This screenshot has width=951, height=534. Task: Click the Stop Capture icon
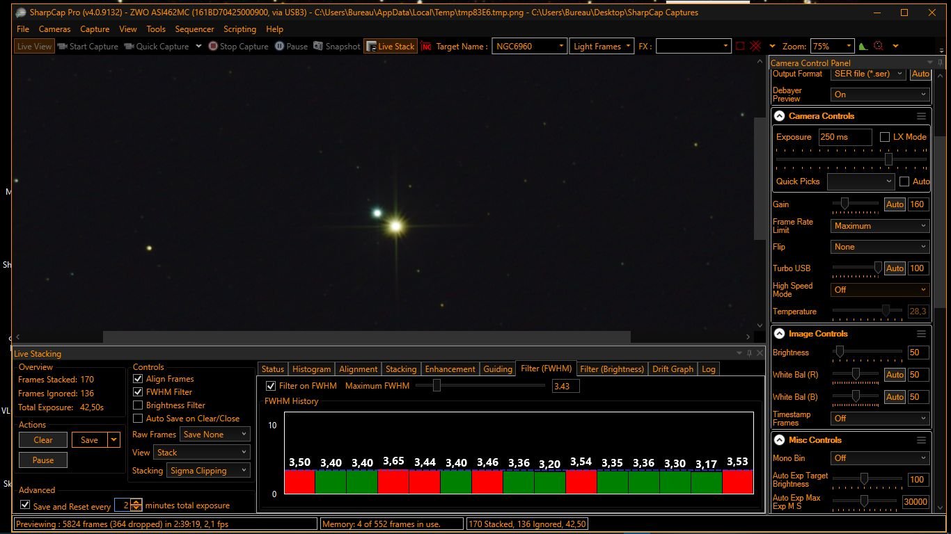tap(213, 47)
